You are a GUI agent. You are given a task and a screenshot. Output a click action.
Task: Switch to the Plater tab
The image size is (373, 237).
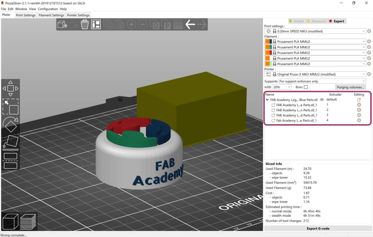pos(6,15)
